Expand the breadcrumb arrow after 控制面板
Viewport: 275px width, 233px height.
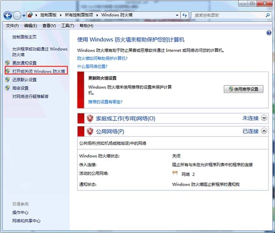tap(60, 15)
